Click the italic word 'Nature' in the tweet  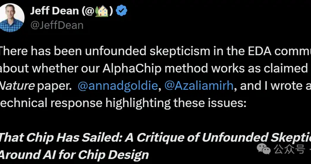point(17,85)
